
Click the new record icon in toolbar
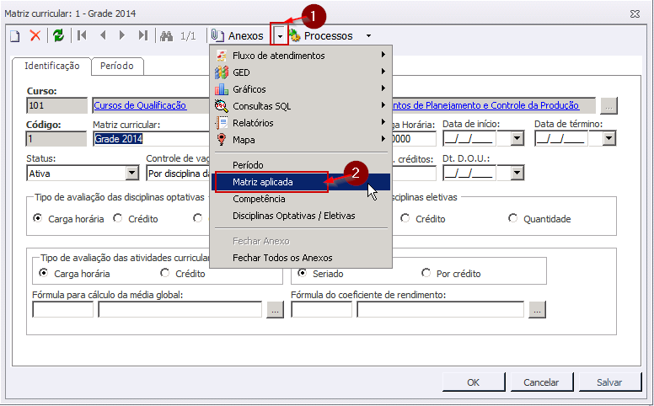coord(14,35)
